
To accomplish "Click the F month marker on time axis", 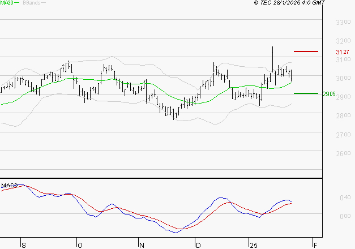I will pos(315,246).
